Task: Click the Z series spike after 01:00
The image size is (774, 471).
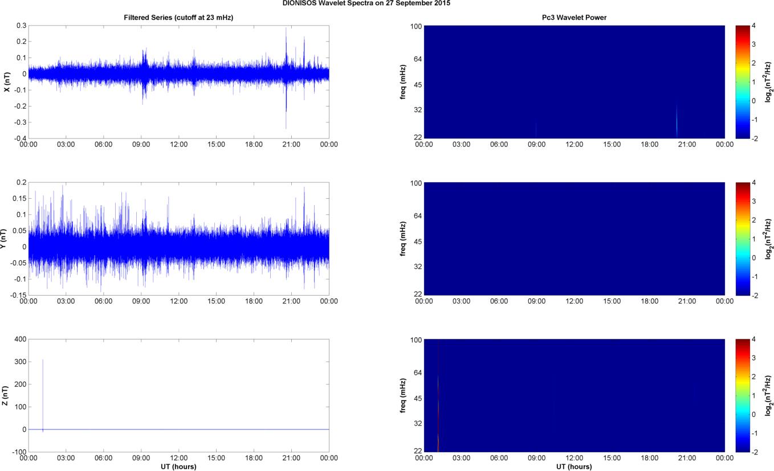Action: (x=43, y=395)
